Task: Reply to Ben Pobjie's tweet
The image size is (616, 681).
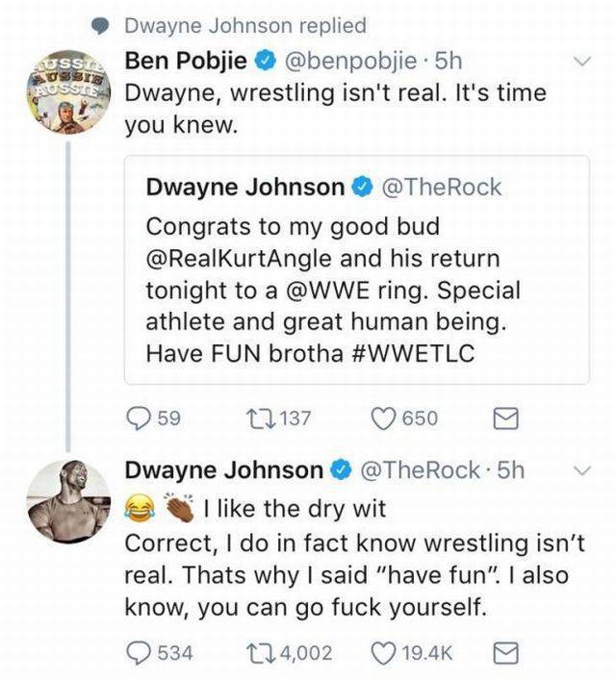Action: 141,417
